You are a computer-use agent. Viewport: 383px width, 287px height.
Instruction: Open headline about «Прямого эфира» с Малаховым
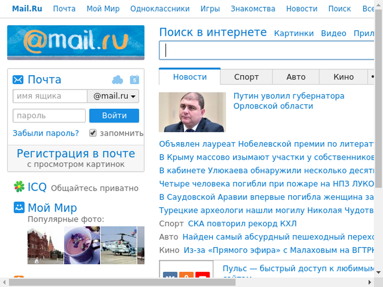click(279, 250)
